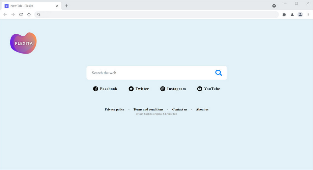Click the Plexita tab favicon
The image size is (313, 170).
pyautogui.click(x=7, y=6)
